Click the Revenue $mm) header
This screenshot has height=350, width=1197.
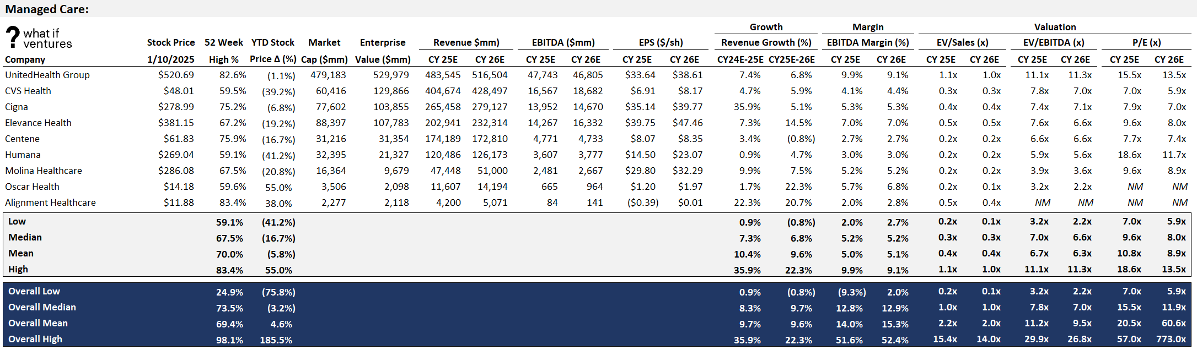pyautogui.click(x=466, y=42)
